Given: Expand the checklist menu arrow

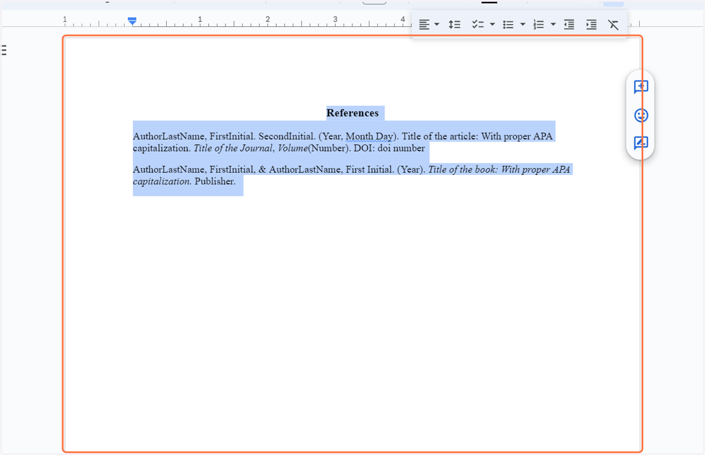Looking at the screenshot, I should click(492, 25).
